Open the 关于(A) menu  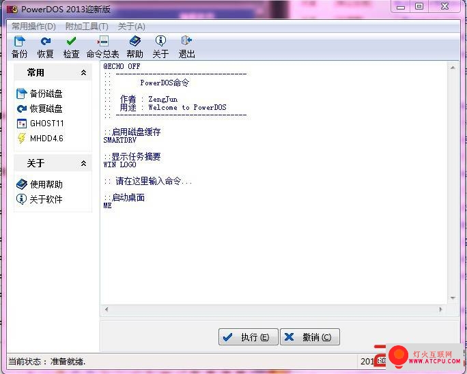[x=132, y=27]
